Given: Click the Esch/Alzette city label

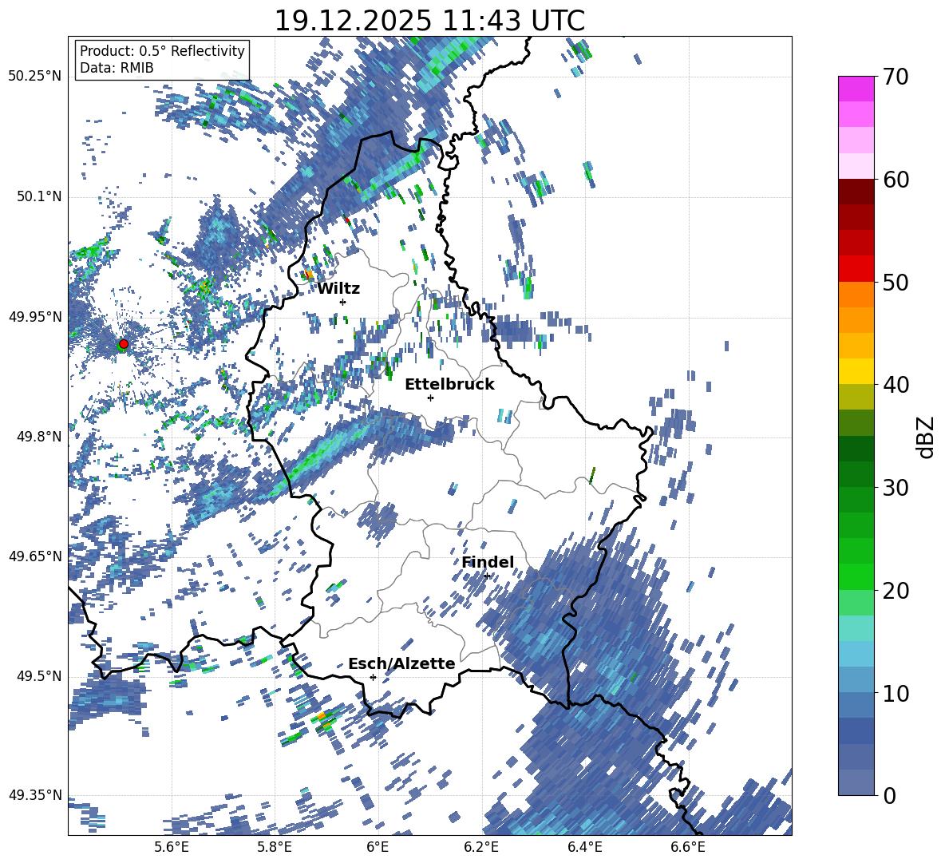Looking at the screenshot, I should coord(401,664).
